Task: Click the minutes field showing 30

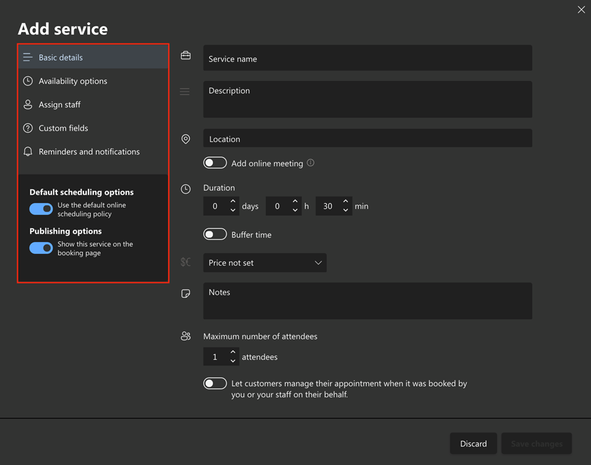Action: point(334,206)
